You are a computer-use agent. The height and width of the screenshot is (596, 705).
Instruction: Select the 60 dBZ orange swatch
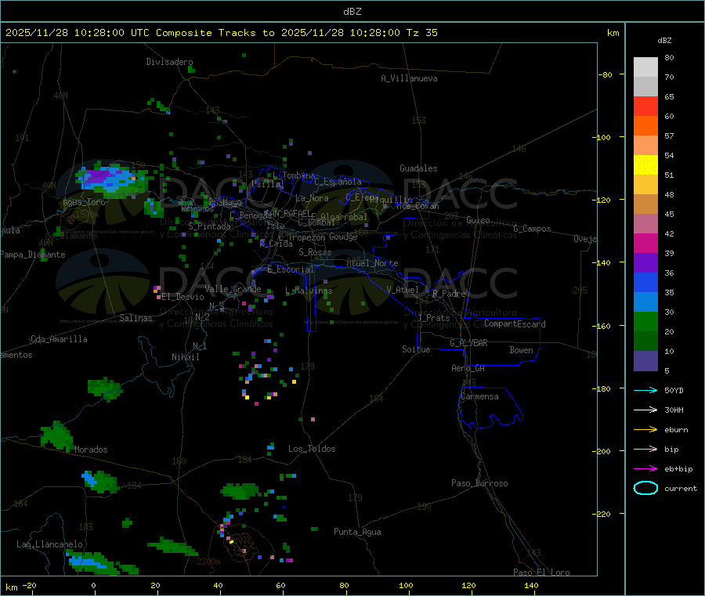pyautogui.click(x=645, y=126)
